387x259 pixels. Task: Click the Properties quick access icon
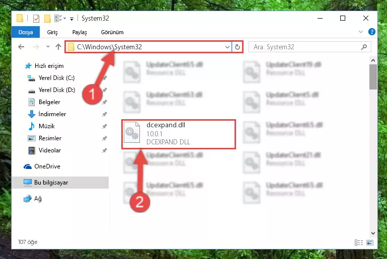(x=36, y=19)
